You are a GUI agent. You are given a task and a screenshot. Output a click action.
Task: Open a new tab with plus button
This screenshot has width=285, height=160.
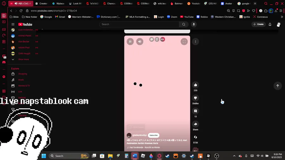click(255, 3)
